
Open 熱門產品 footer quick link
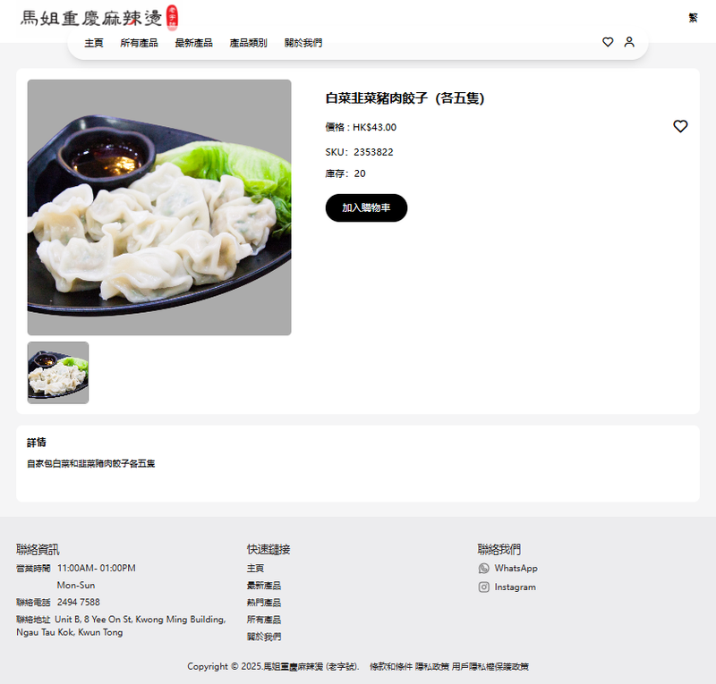(263, 603)
